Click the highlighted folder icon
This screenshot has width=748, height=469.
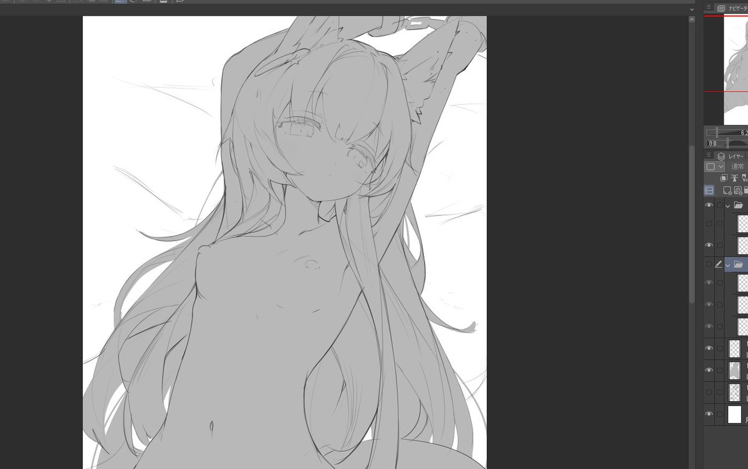738,264
